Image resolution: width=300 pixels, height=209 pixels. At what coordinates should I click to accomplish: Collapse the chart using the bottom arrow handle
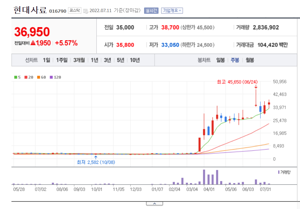155,203
